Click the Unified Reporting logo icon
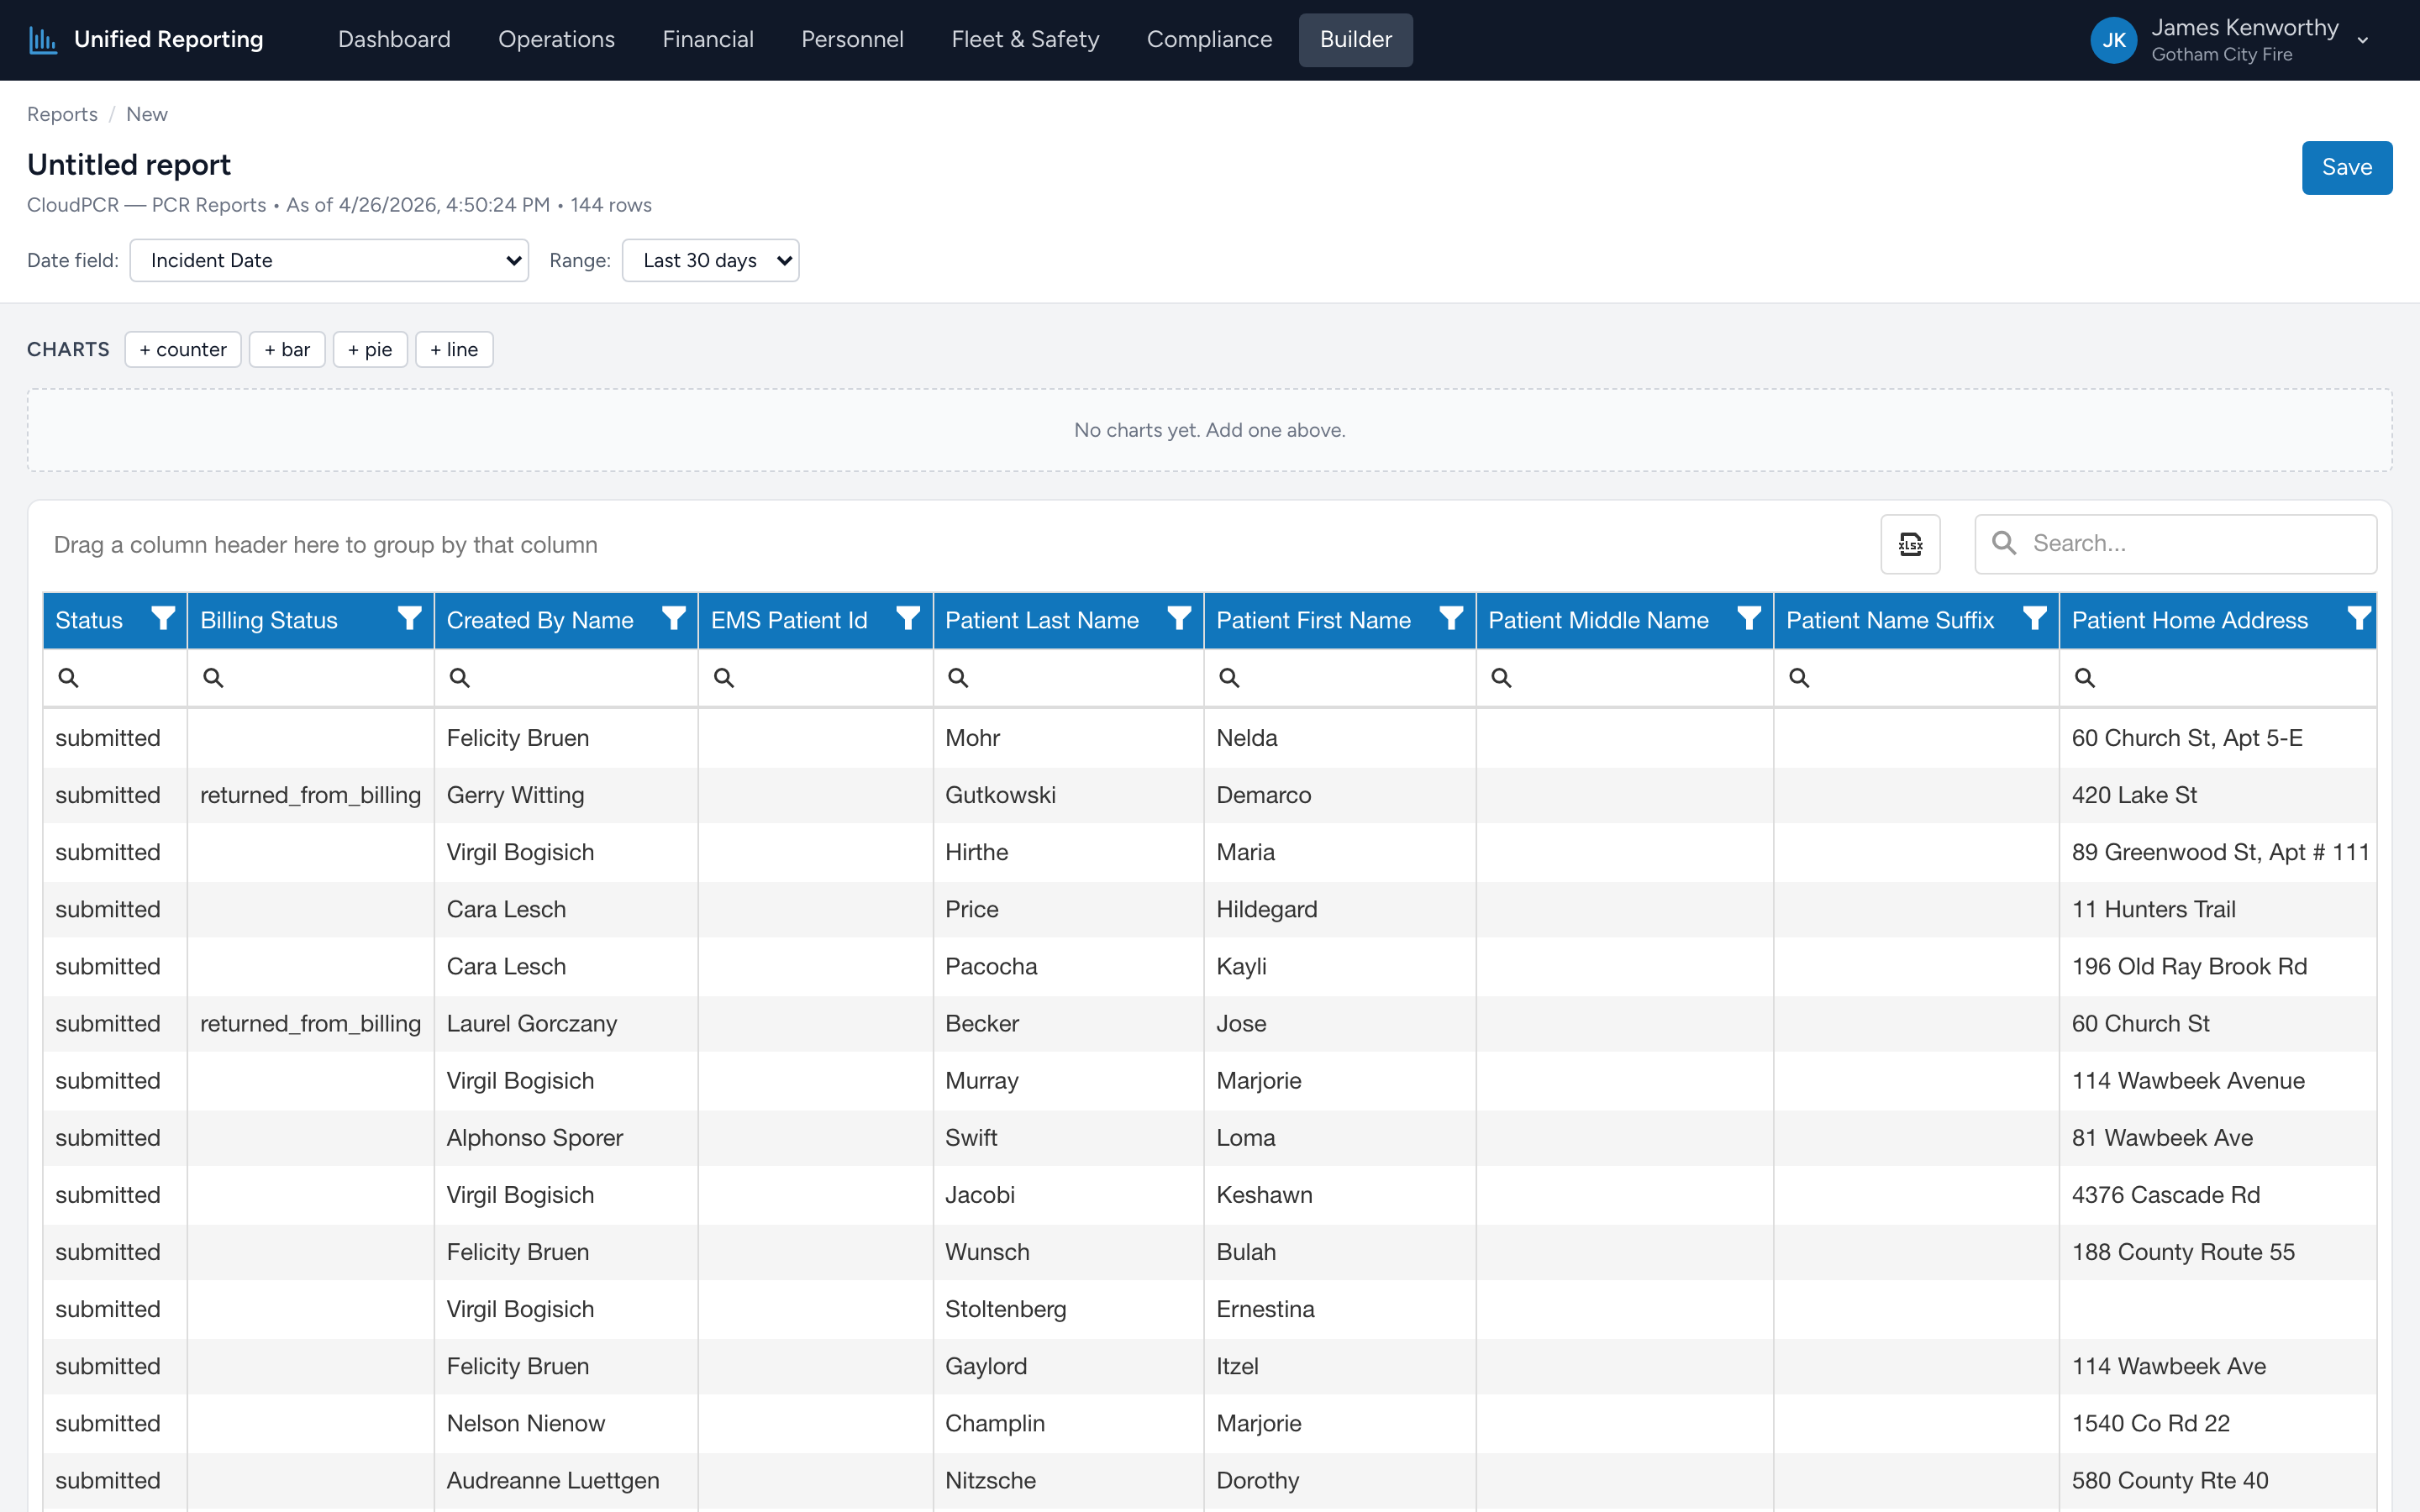 click(43, 40)
